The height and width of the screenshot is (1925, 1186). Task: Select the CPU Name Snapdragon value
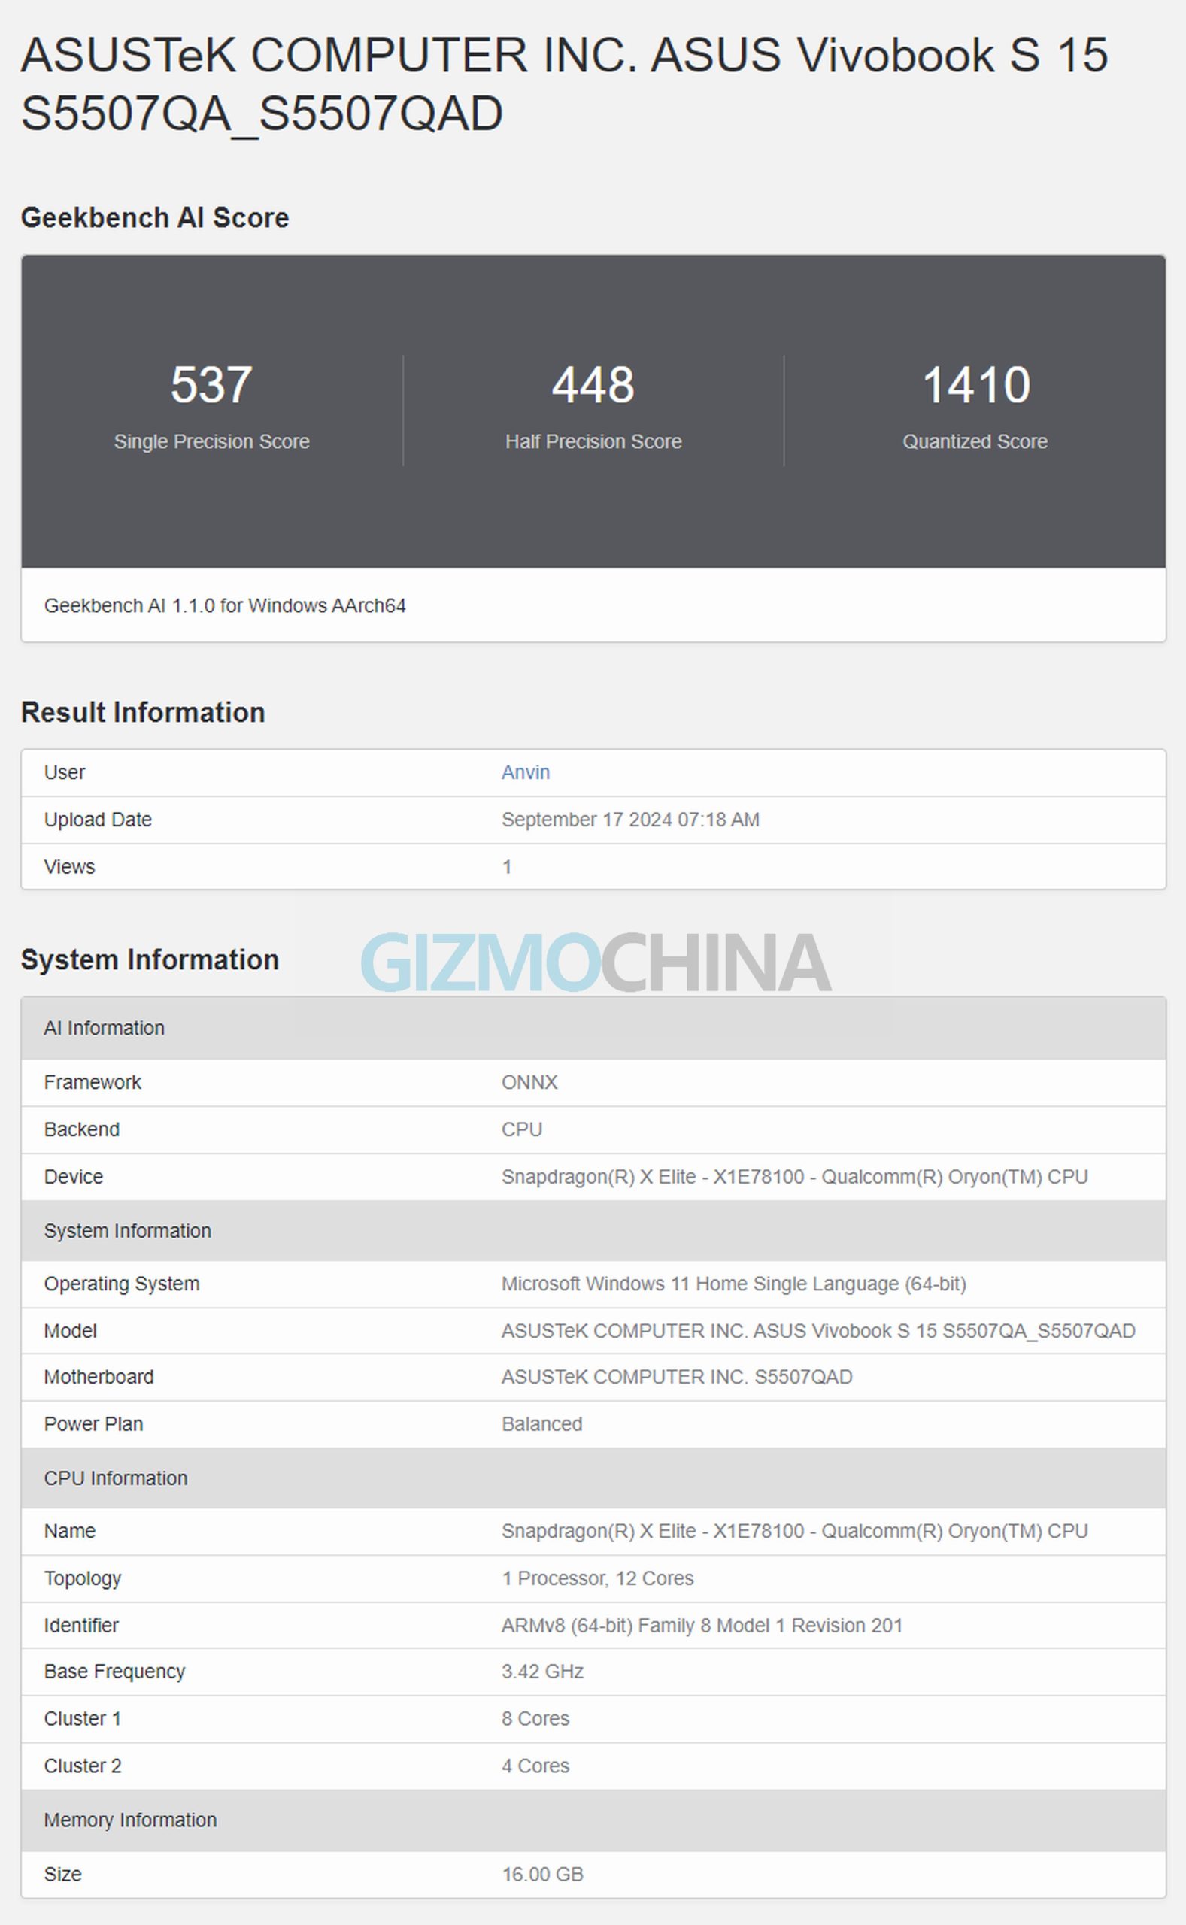[795, 1530]
